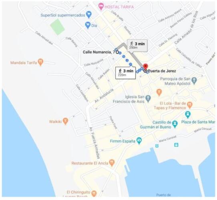Select the Castillo de Guzmán el Bueno icon
217x200 pixels.
point(175,124)
